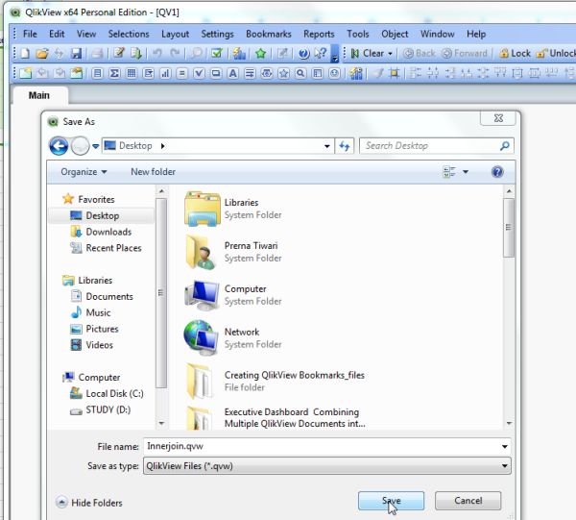Open the File menu

click(x=30, y=34)
